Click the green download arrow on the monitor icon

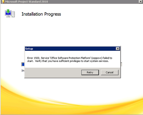click(8, 11)
